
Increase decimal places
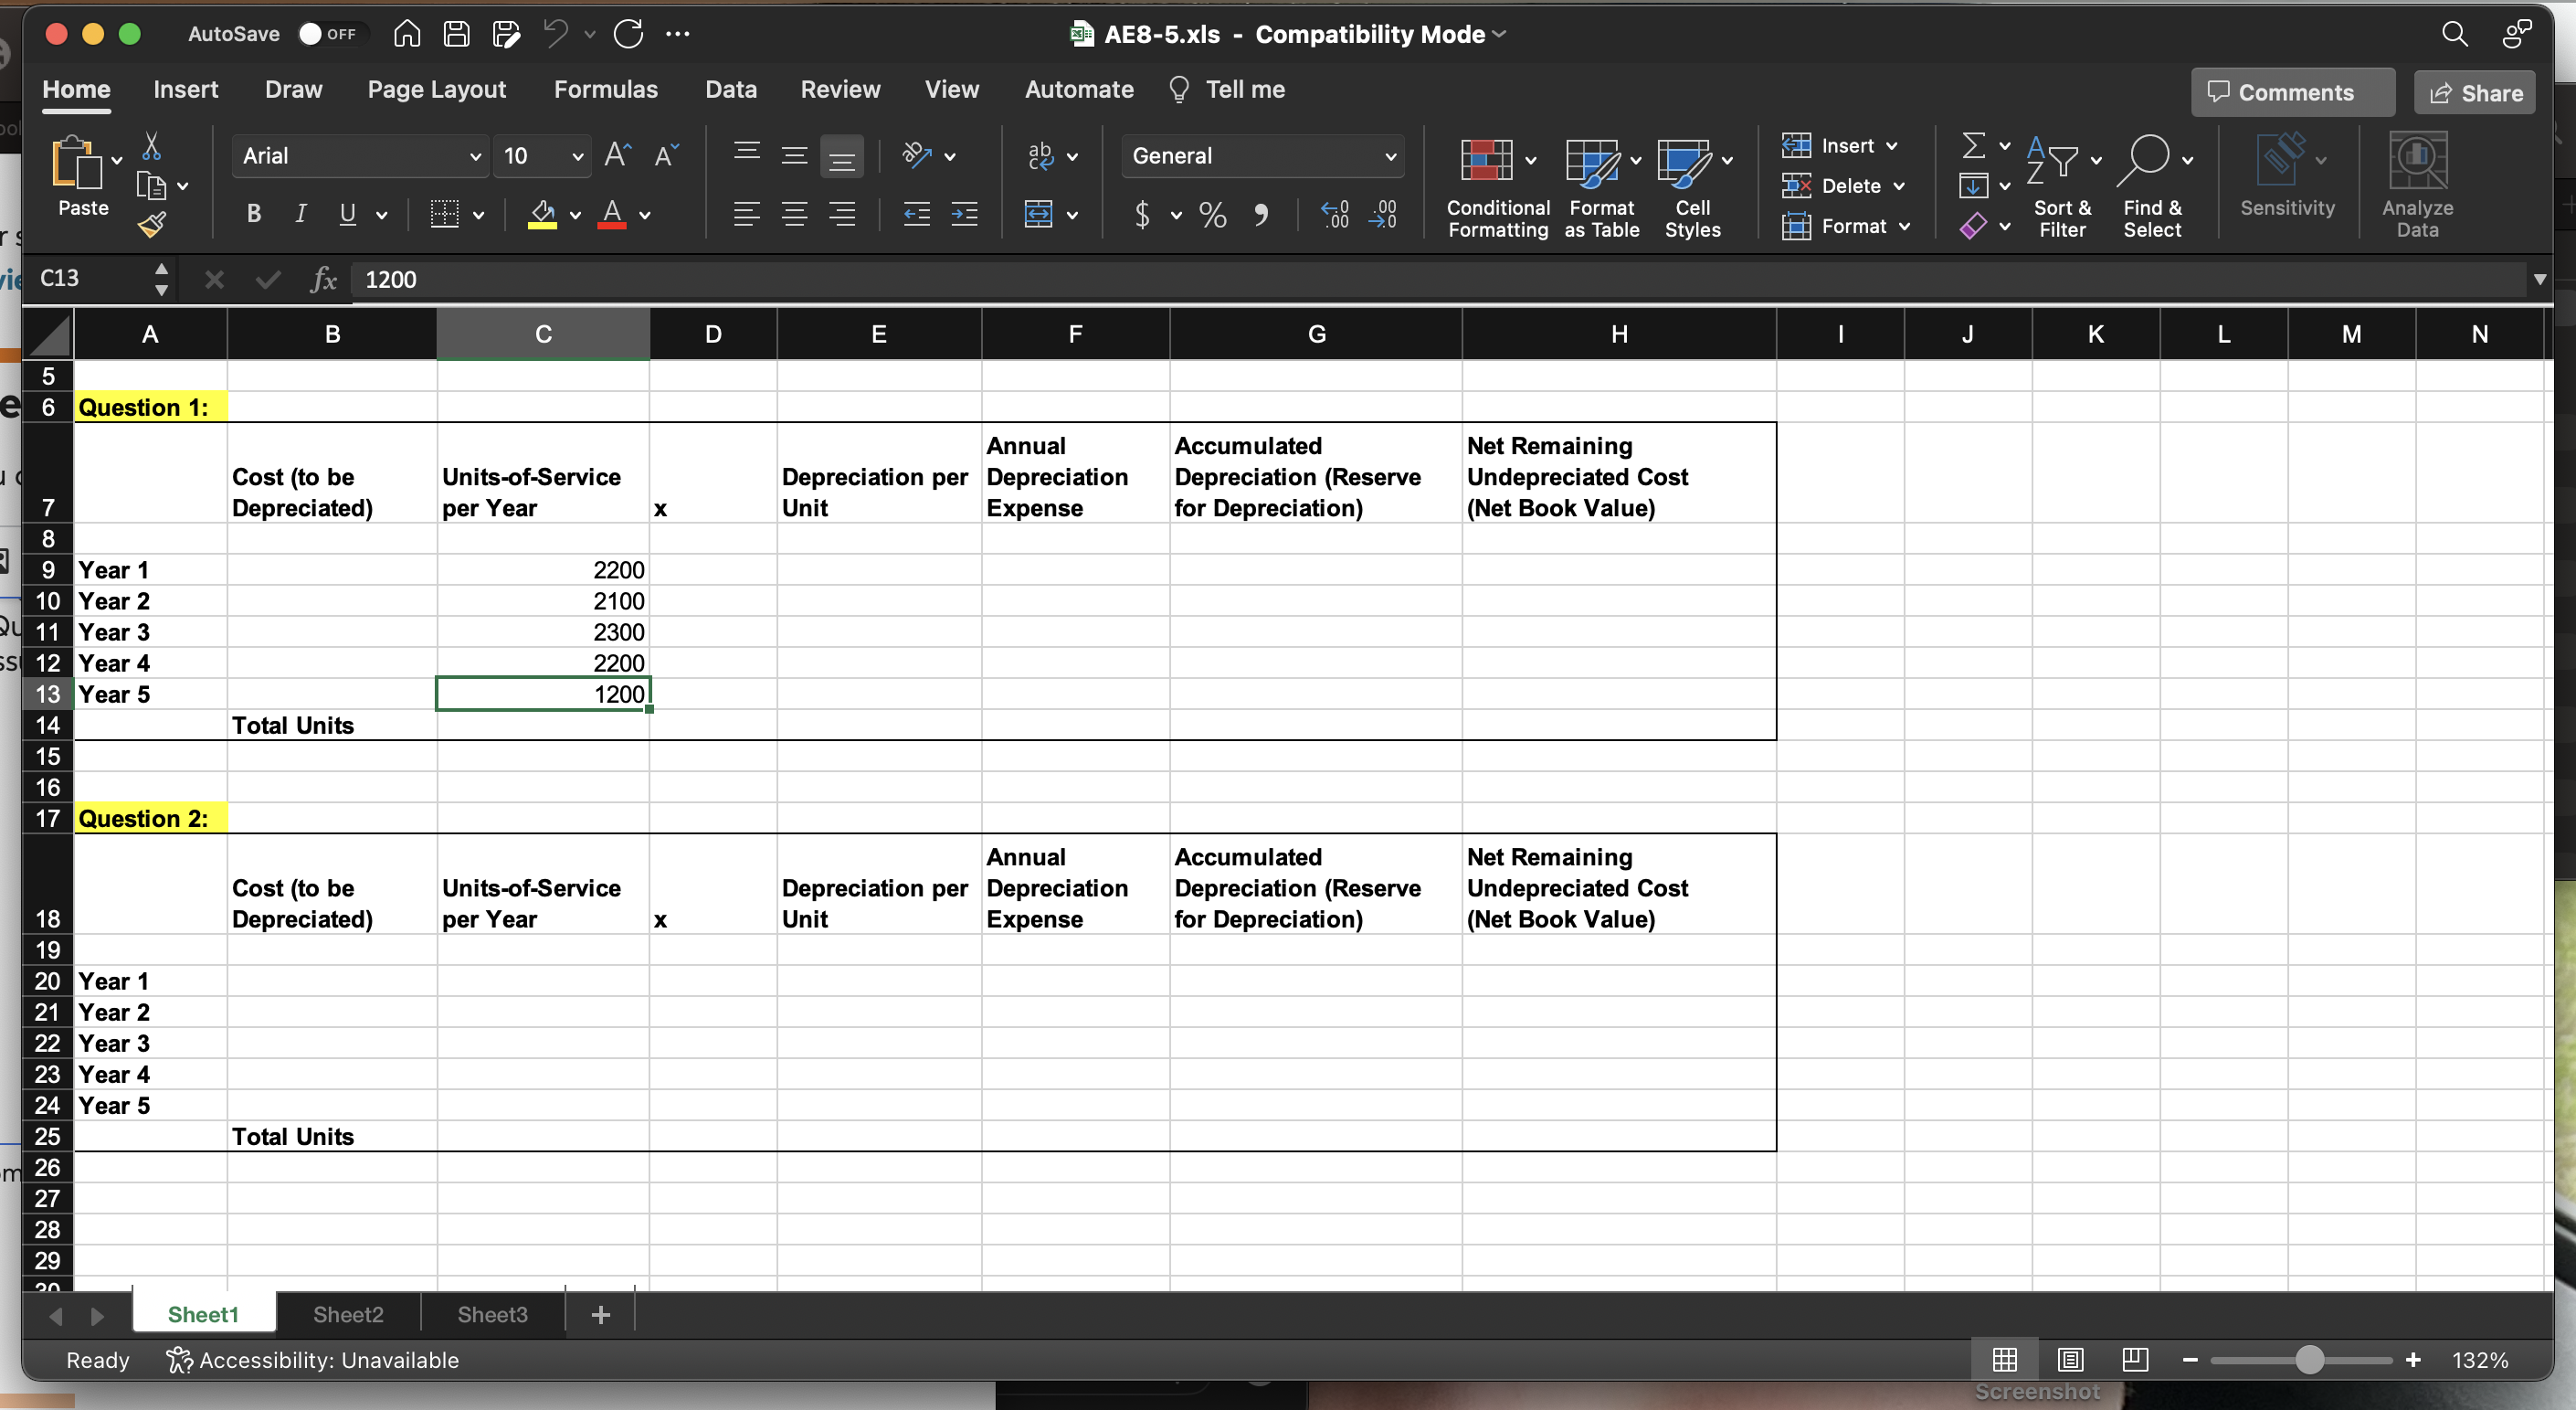click(x=1335, y=214)
